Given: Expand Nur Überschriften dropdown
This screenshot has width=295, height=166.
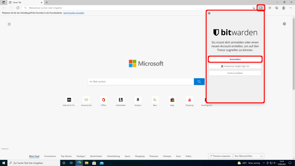Looking at the screenshot, I should [249, 156].
